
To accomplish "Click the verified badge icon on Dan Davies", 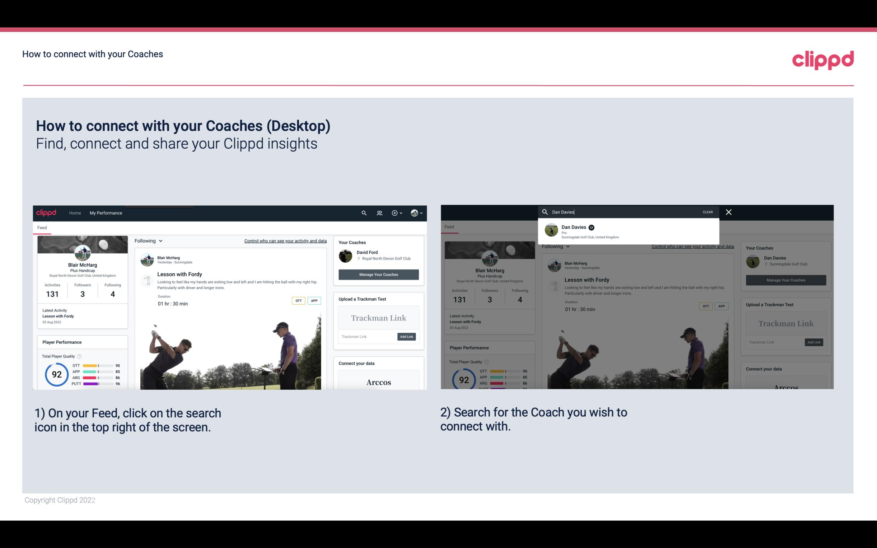I will pos(588,227).
